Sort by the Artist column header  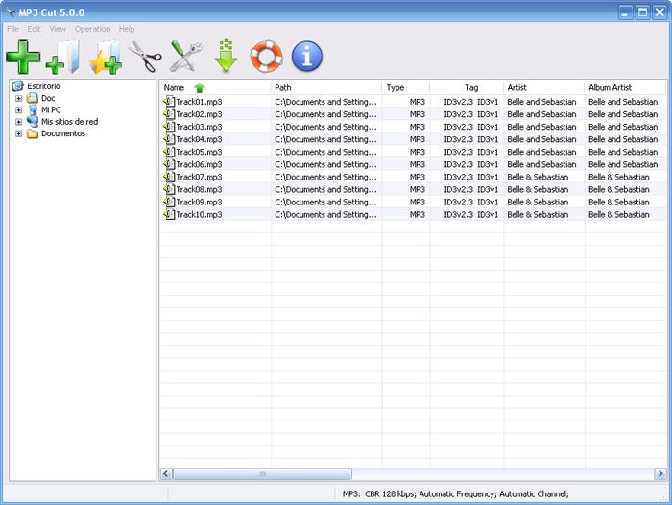(x=544, y=88)
